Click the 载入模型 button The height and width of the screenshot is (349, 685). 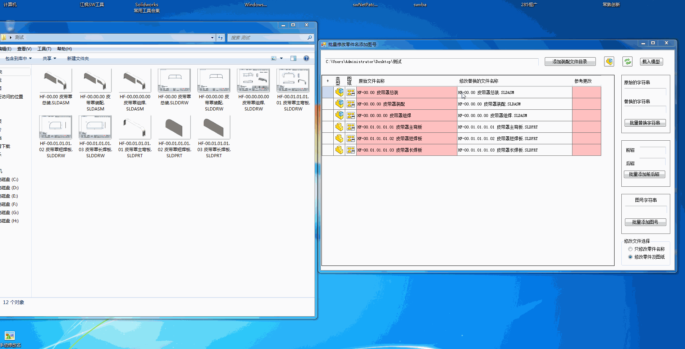651,62
